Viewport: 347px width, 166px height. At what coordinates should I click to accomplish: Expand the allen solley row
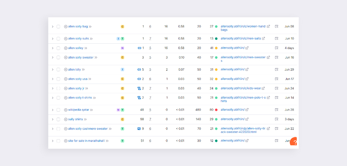[x=53, y=48]
